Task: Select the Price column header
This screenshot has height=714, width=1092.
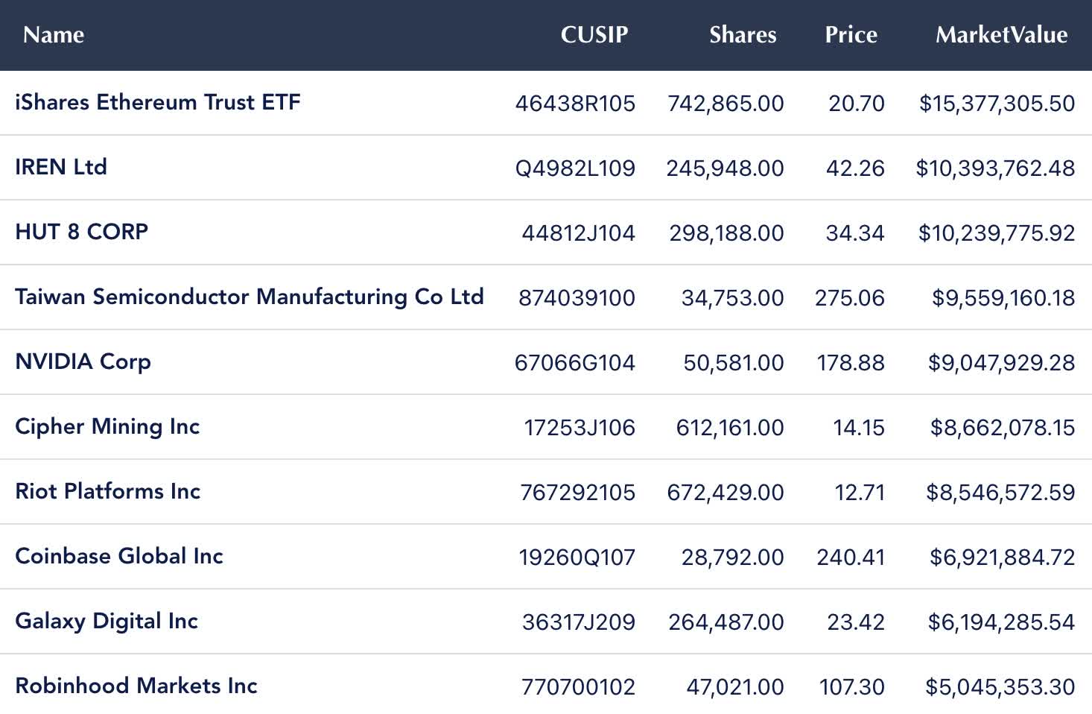Action: (x=851, y=35)
